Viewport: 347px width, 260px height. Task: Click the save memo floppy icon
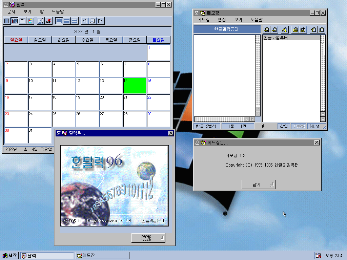[303, 29]
